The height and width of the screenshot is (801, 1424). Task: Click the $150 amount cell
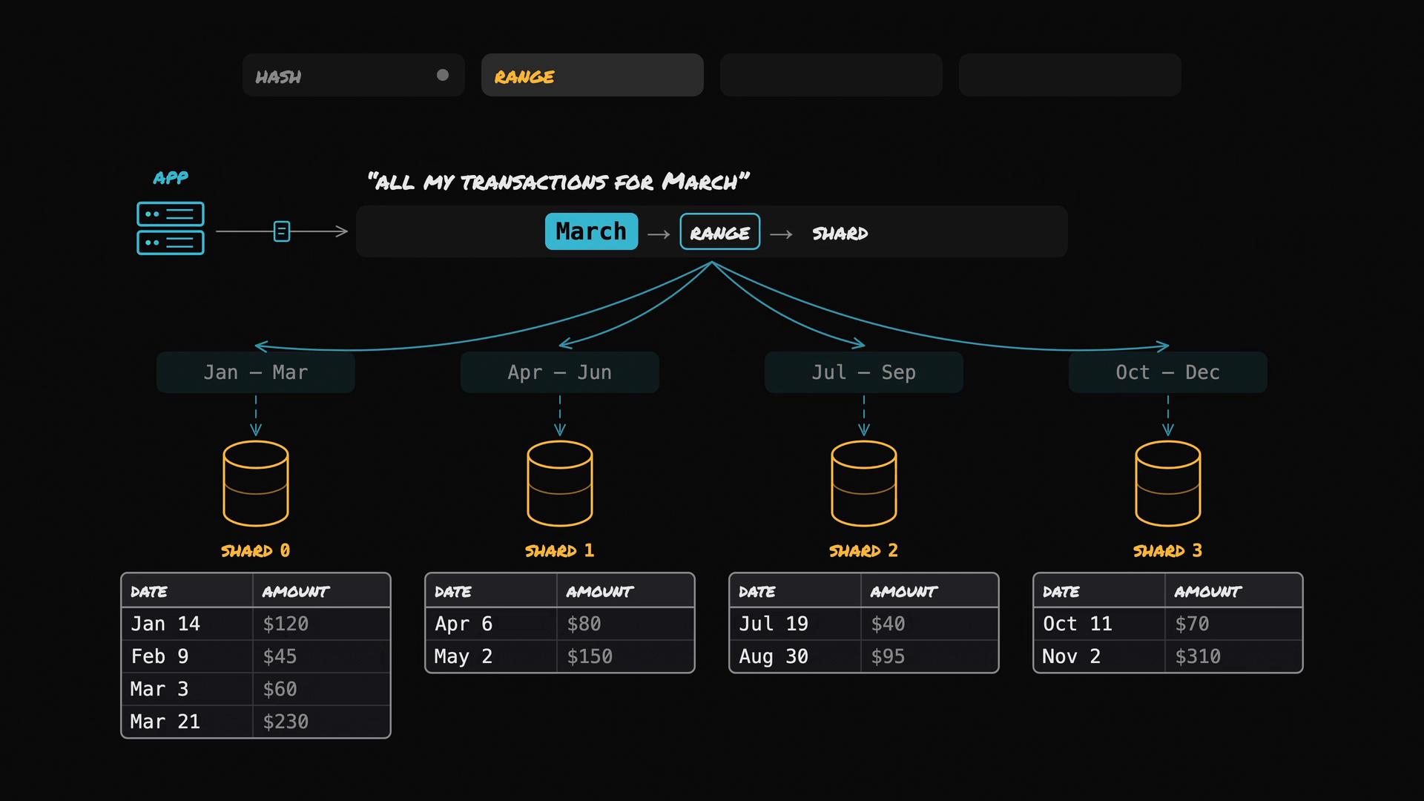625,656
